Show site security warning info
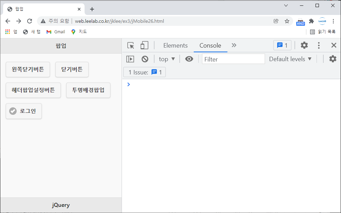 pos(55,21)
